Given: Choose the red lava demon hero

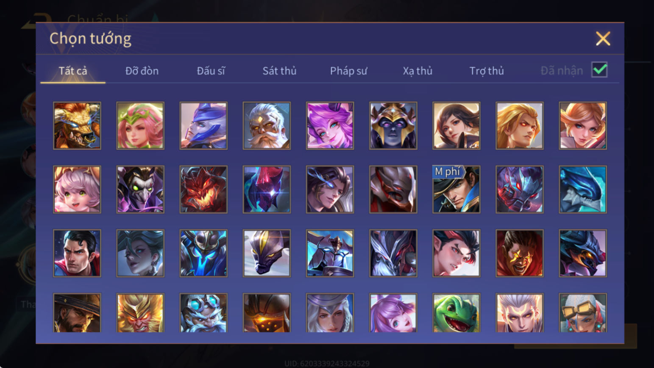Looking at the screenshot, I should coord(203,189).
